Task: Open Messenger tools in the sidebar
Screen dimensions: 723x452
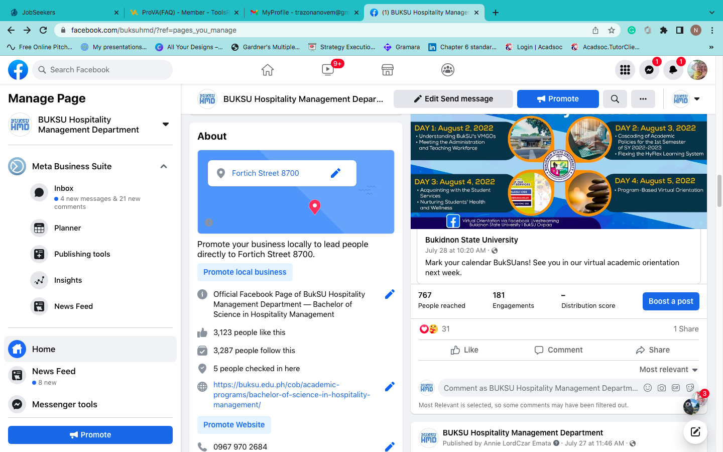Action: pos(90,404)
